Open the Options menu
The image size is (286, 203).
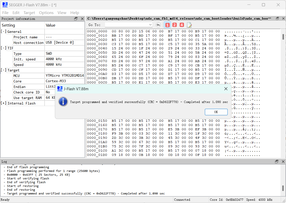click(46, 13)
